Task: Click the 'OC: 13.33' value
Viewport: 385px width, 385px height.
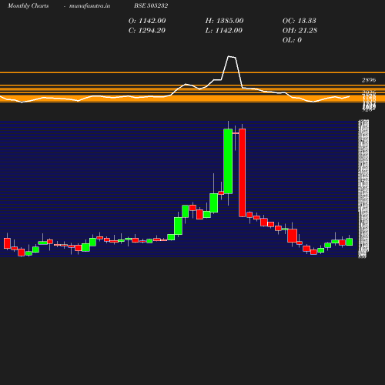Action: click(x=300, y=21)
